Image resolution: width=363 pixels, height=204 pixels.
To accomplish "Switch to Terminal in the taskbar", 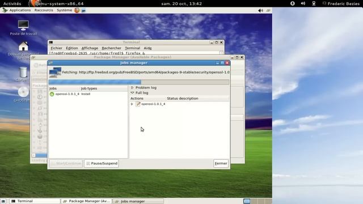I will [x=35, y=201].
